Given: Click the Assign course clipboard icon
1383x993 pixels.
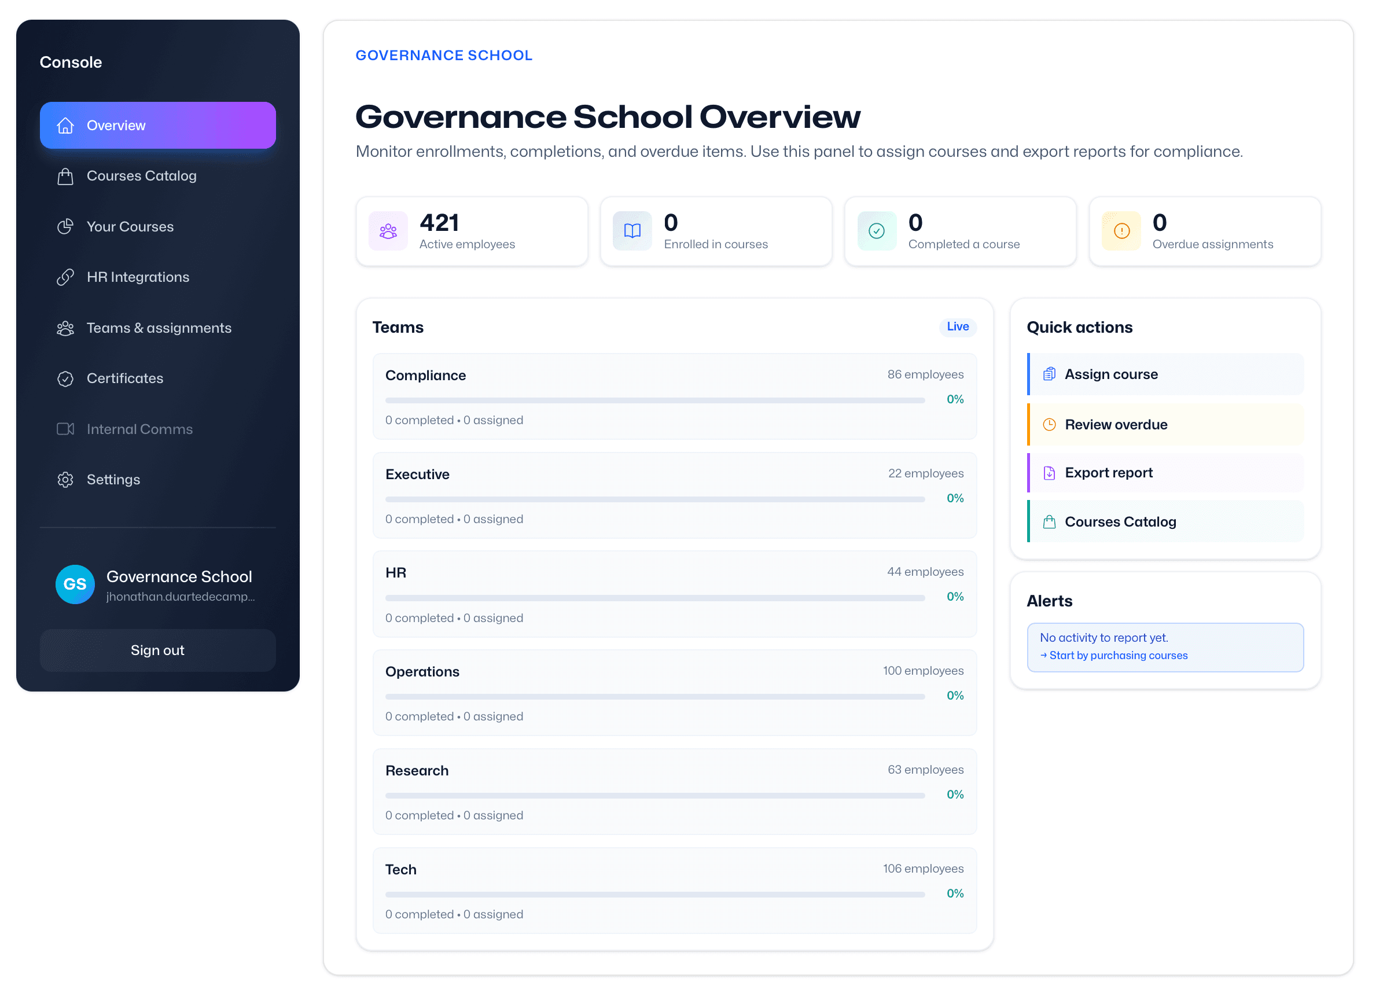Looking at the screenshot, I should pos(1050,374).
